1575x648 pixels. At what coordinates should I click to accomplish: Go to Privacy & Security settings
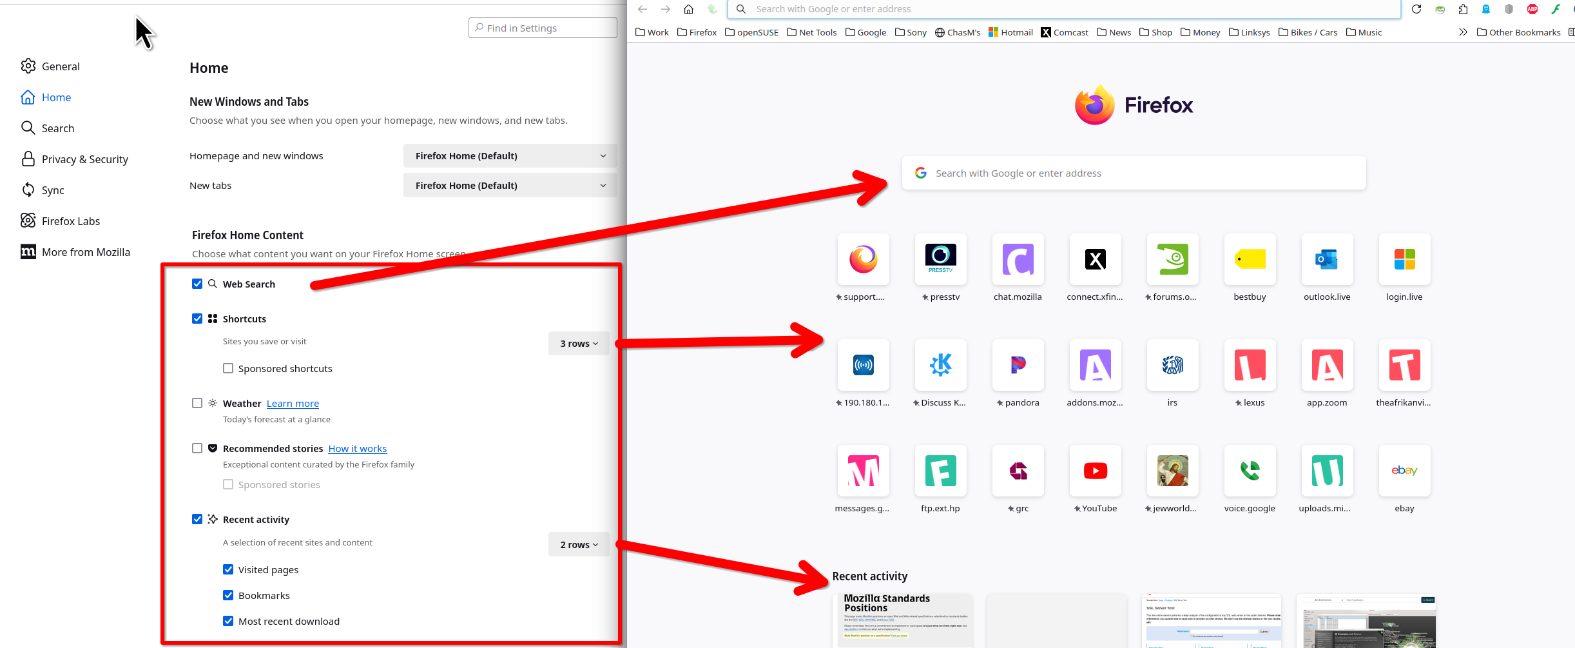pyautogui.click(x=75, y=159)
